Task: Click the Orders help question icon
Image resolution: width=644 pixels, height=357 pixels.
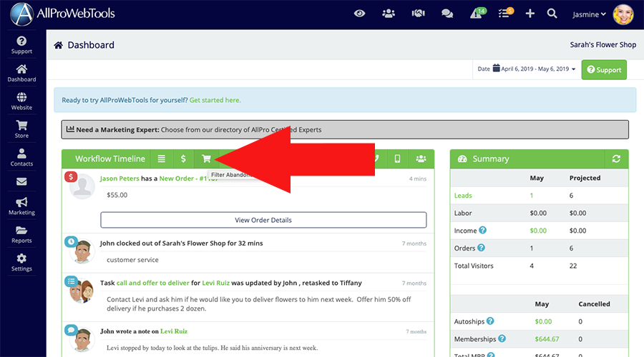Action: pos(481,248)
